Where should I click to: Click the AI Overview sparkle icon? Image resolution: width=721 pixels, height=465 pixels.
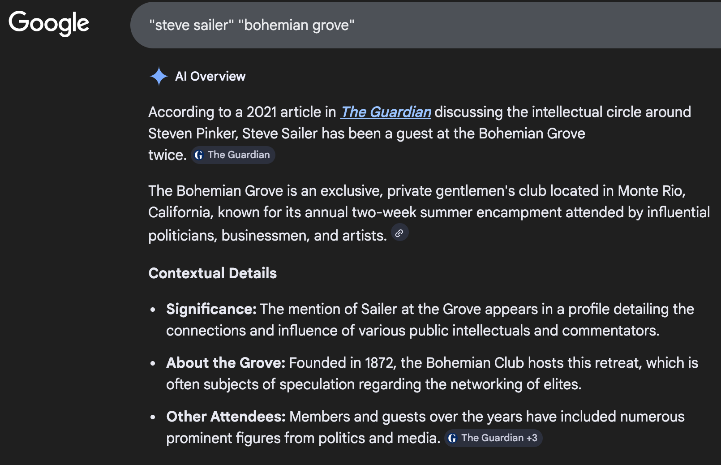tap(159, 76)
